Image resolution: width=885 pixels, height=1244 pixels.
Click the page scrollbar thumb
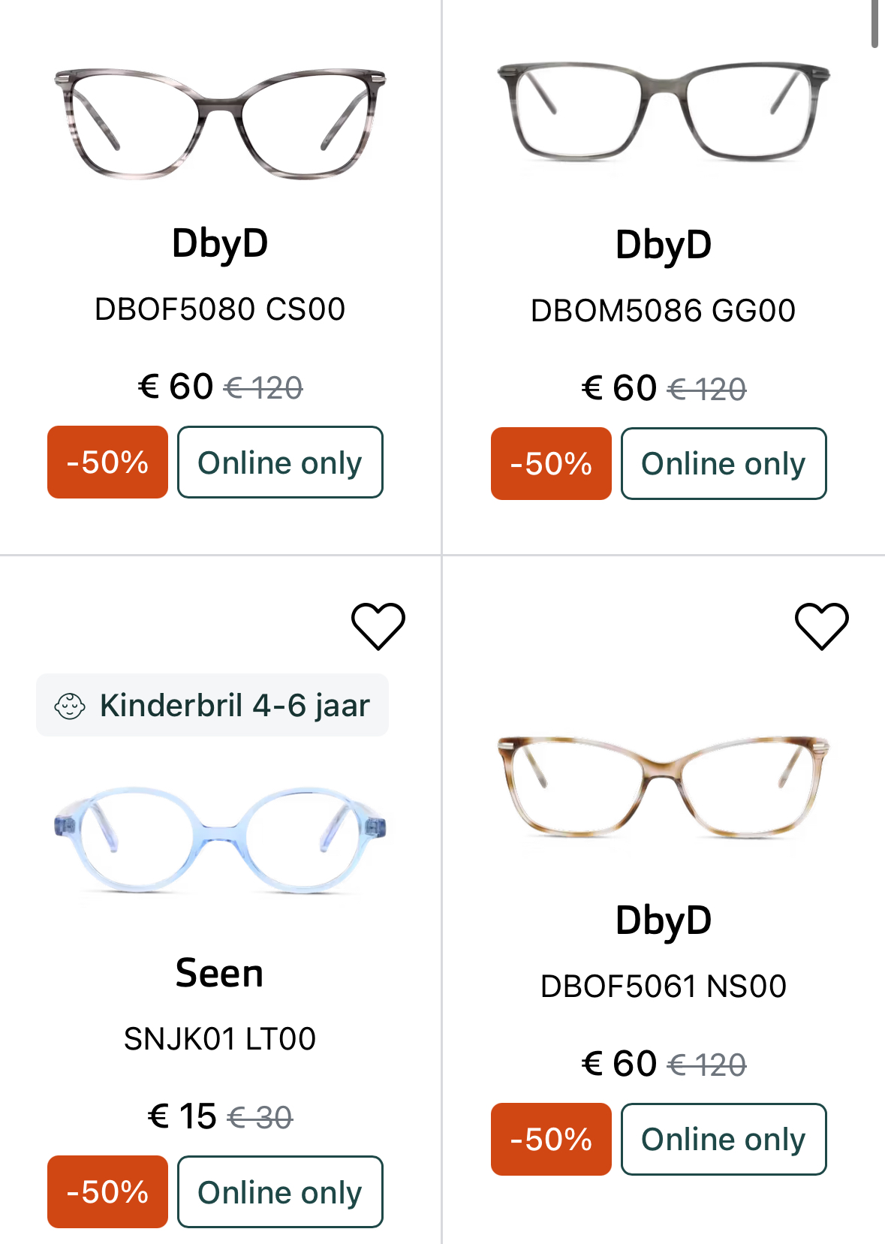(x=875, y=24)
